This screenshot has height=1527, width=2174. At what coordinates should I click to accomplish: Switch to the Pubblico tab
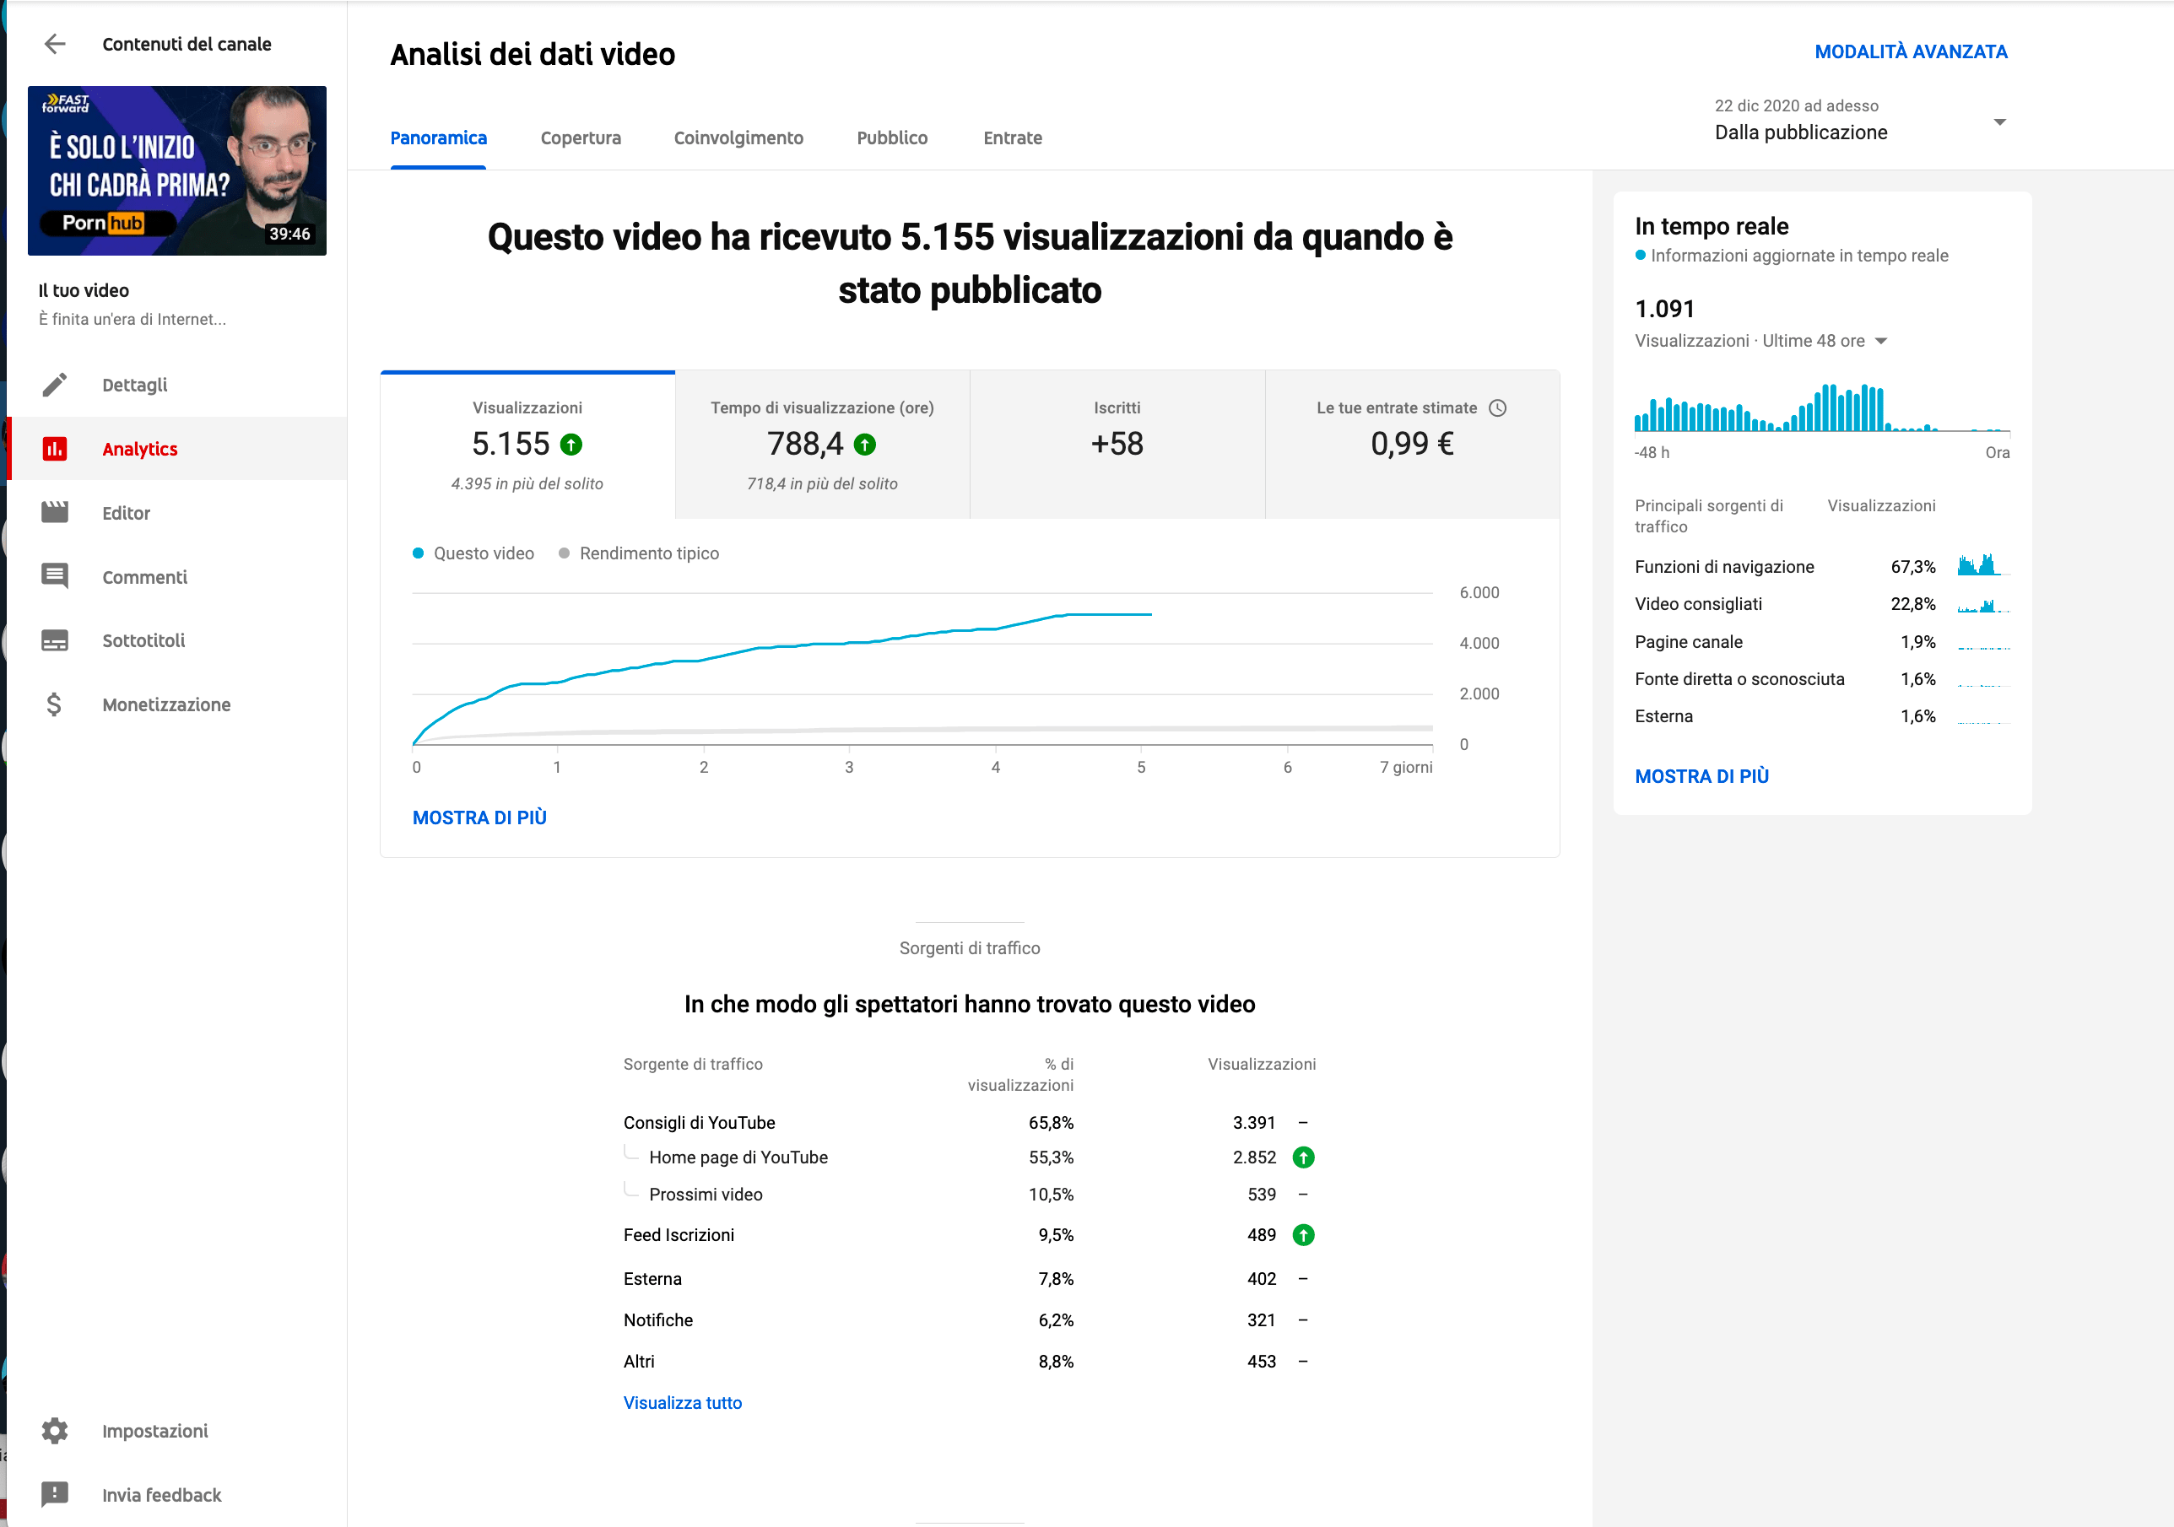(x=892, y=138)
